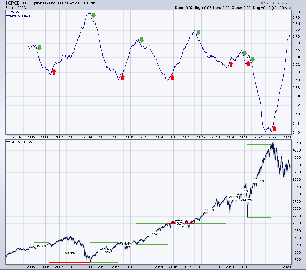Image resolution: width=307 pixels, height=270 pixels.
Task: Click the date 21-Mar-2023
Action: point(15,7)
